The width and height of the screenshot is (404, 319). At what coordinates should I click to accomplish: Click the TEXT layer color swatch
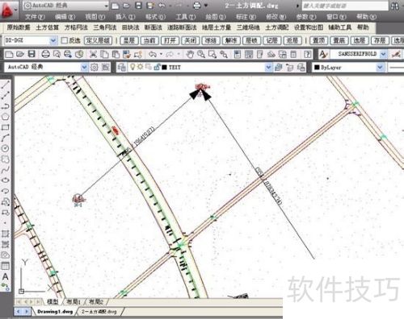pos(164,68)
